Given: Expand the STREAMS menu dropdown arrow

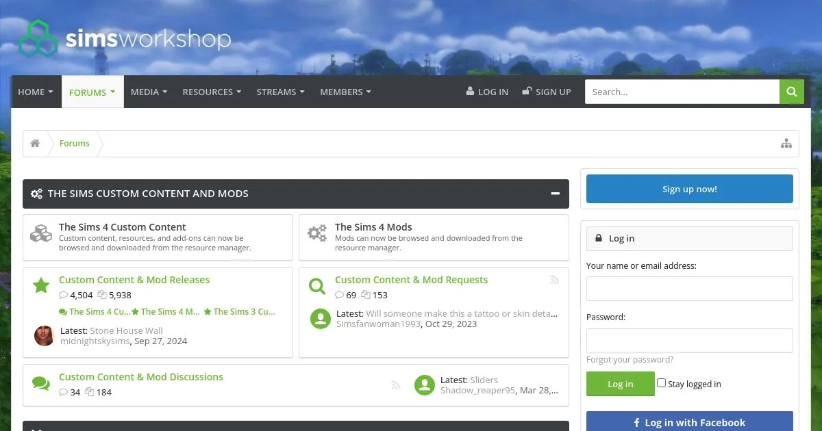Looking at the screenshot, I should 301,92.
